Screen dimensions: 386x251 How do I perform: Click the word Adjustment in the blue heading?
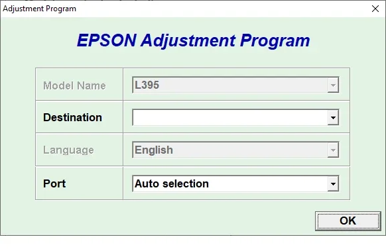click(188, 40)
